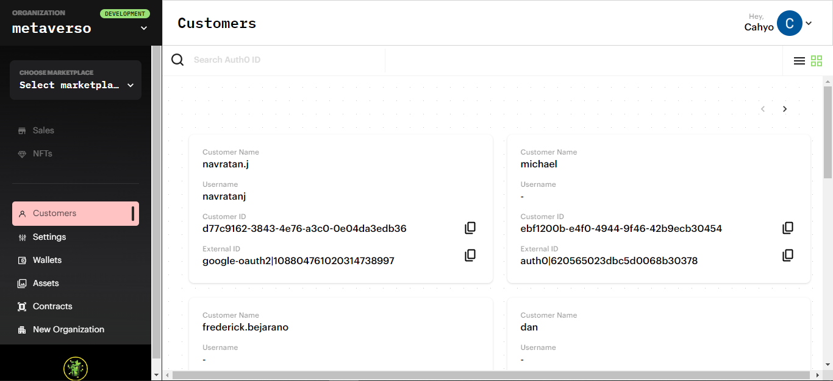Click ID d77c9162-3843-4e76-a3c0-0e04da3edb36
Viewport: 833px width, 381px height.
pyautogui.click(x=304, y=229)
